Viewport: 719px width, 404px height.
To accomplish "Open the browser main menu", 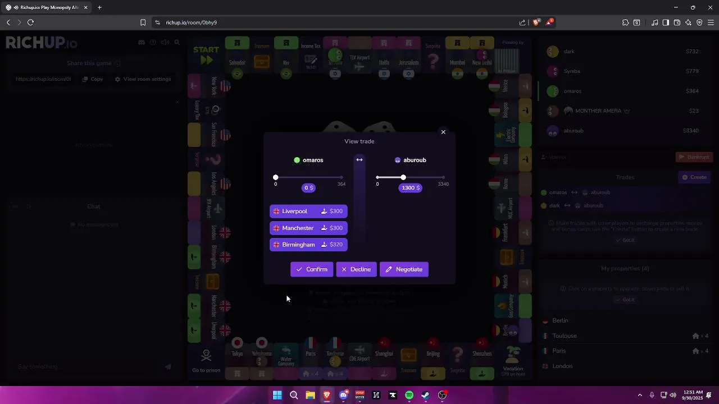I will pyautogui.click(x=711, y=22).
